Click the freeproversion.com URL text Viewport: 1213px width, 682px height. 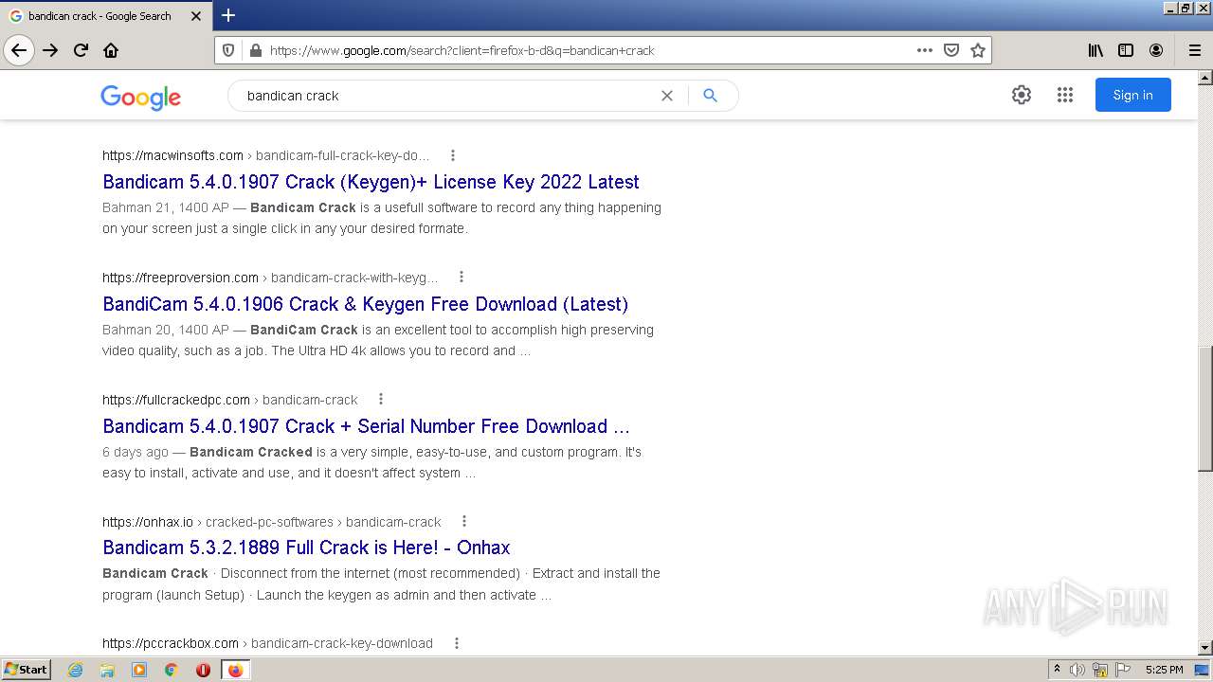180,278
